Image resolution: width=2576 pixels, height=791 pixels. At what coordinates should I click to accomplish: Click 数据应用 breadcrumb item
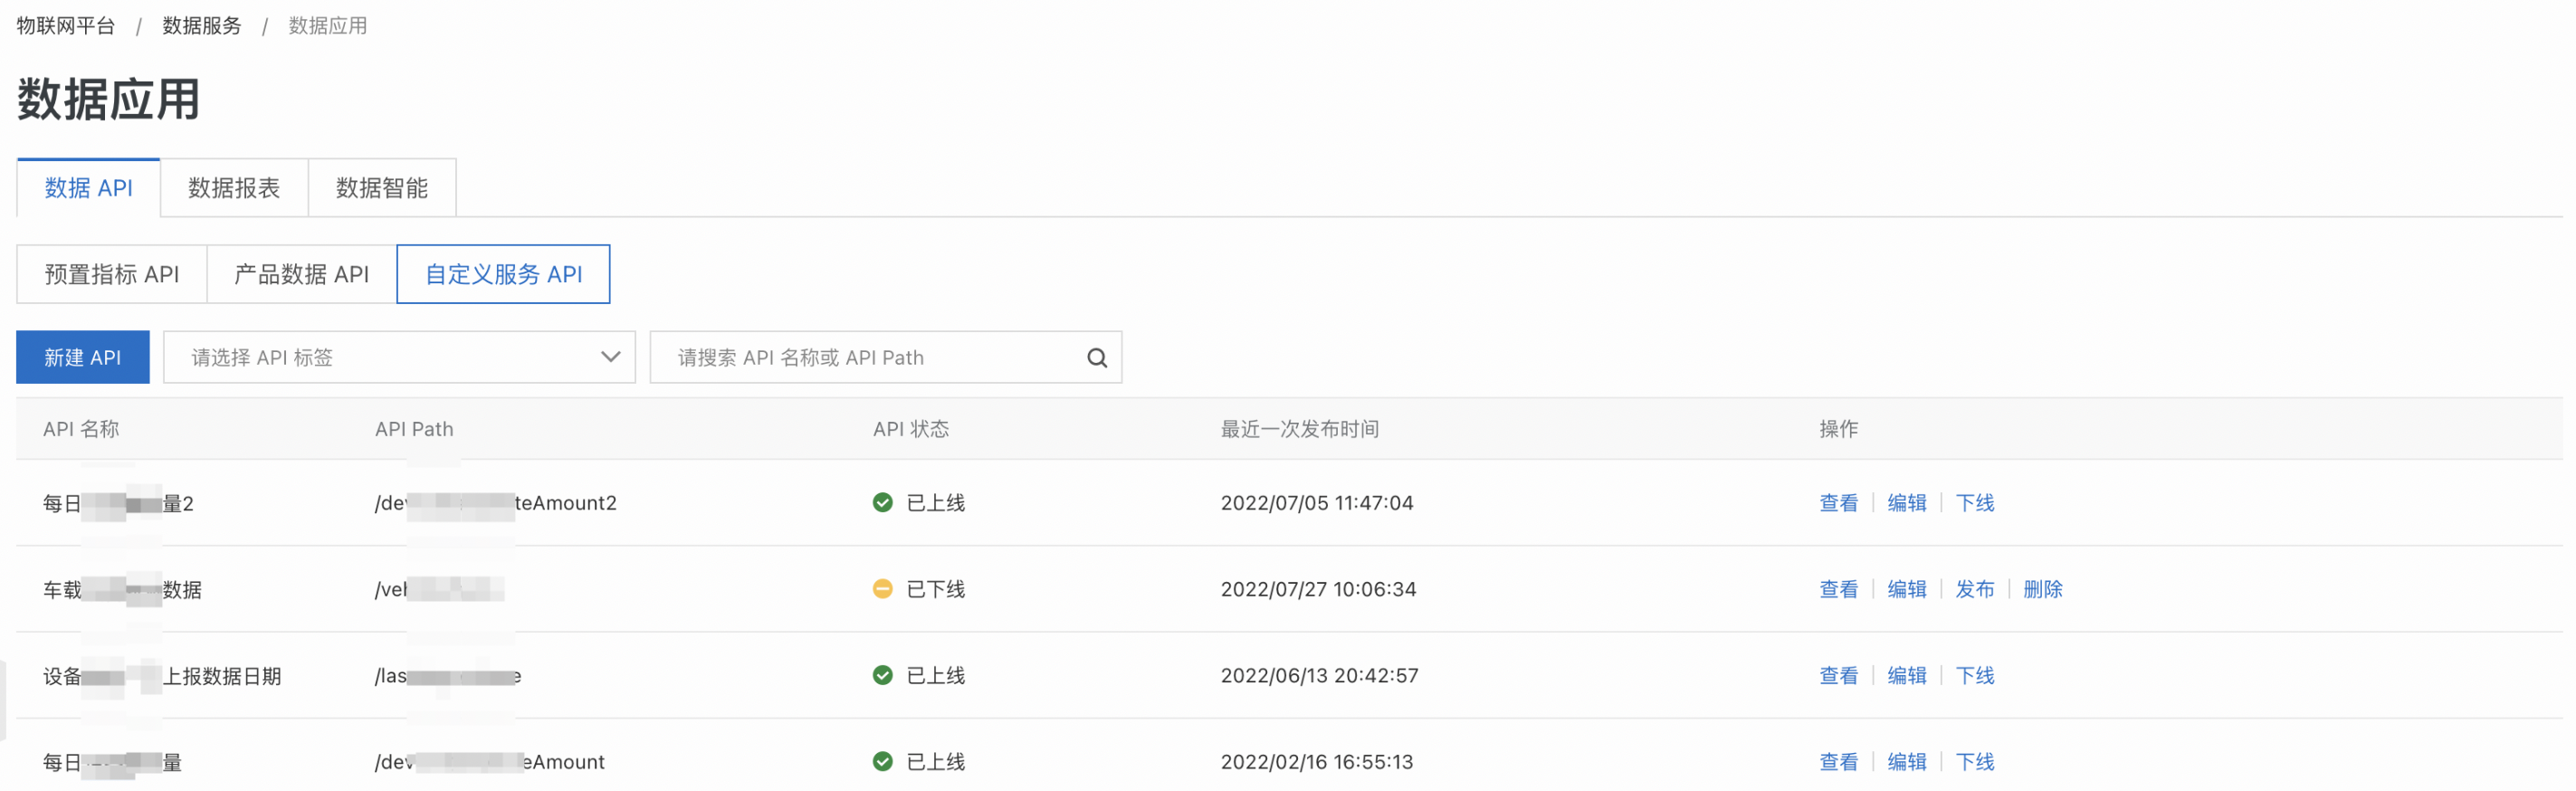328,26
